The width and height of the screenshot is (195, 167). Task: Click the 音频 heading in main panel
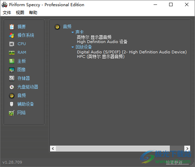[x=67, y=27]
